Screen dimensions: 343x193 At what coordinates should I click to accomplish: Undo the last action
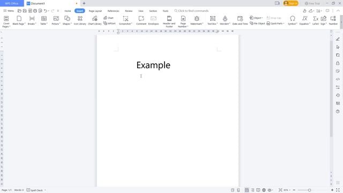click(x=45, y=11)
